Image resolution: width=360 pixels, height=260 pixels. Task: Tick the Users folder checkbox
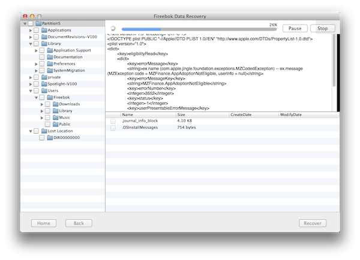[x=36, y=90]
